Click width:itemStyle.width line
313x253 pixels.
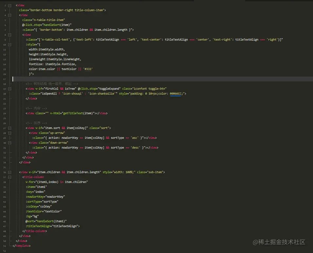(x=47, y=49)
